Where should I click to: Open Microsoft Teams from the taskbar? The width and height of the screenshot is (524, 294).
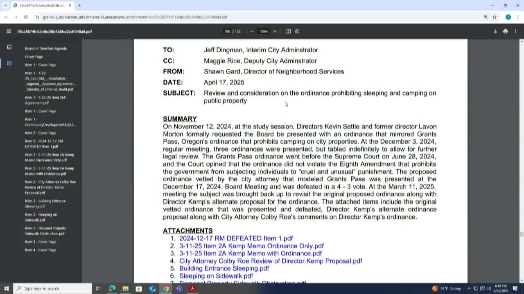click(x=179, y=289)
